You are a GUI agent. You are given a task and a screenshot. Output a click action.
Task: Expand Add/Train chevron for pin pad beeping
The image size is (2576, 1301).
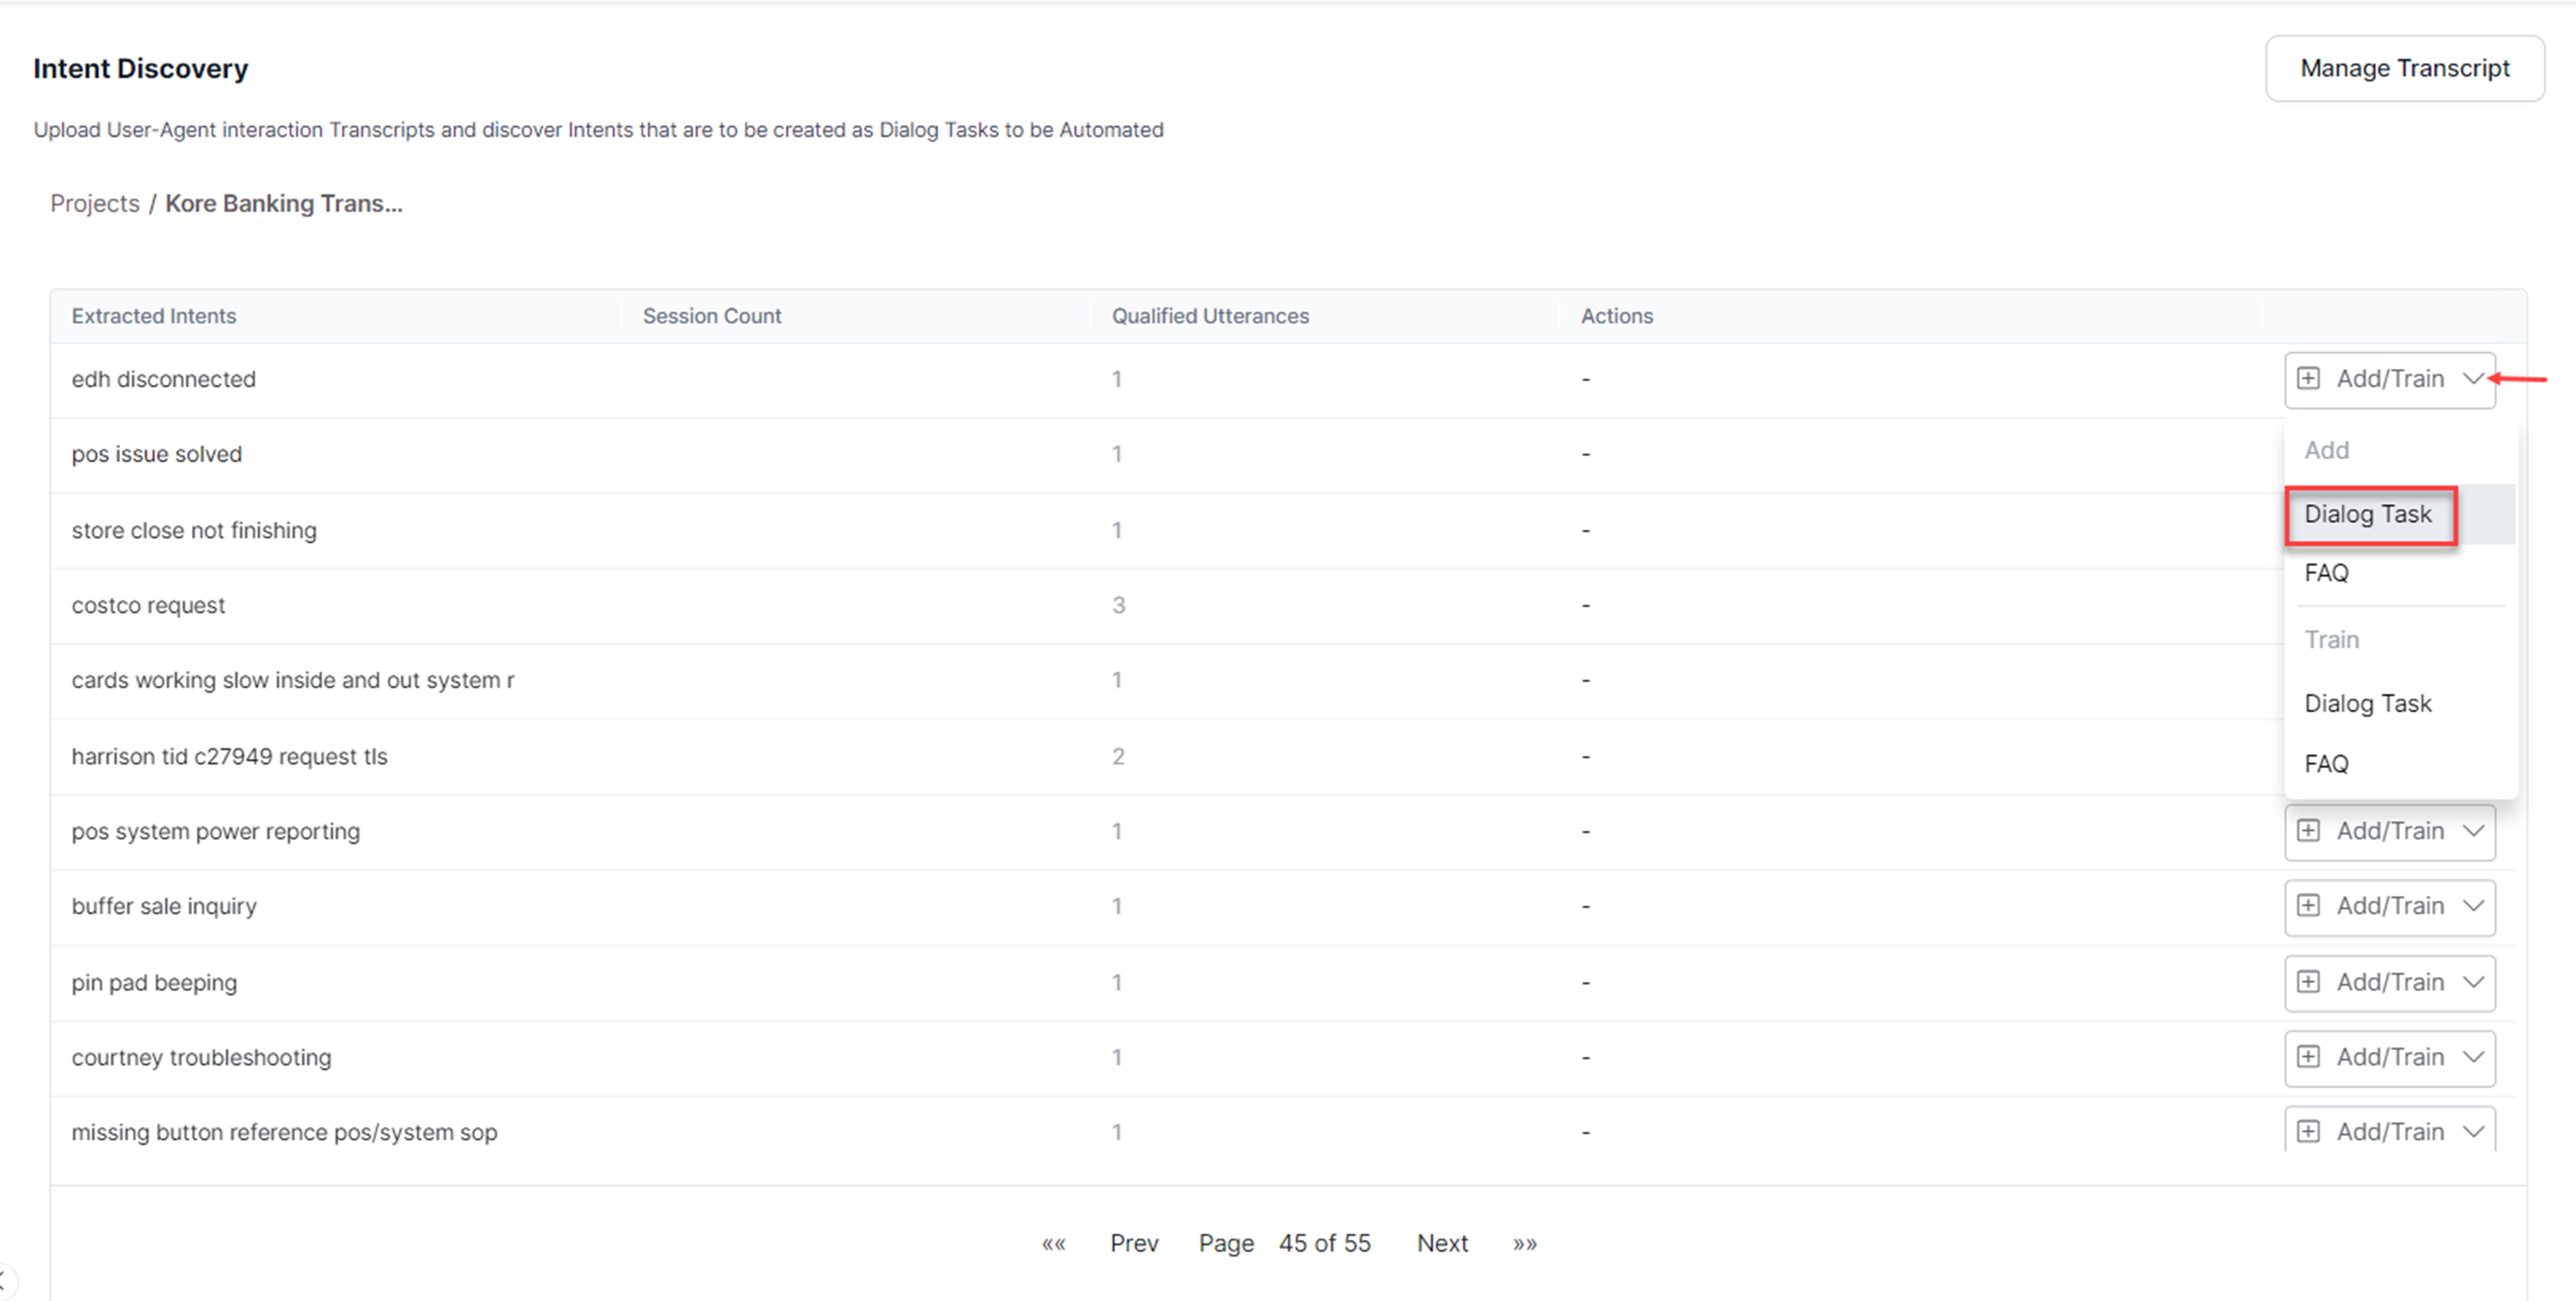[x=2473, y=981]
